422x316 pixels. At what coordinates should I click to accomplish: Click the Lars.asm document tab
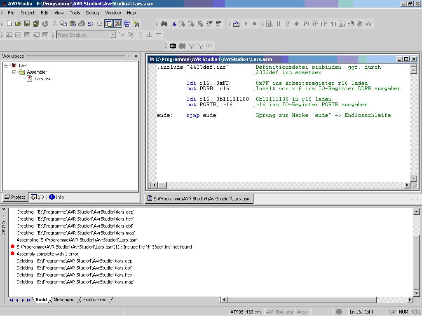(199, 199)
